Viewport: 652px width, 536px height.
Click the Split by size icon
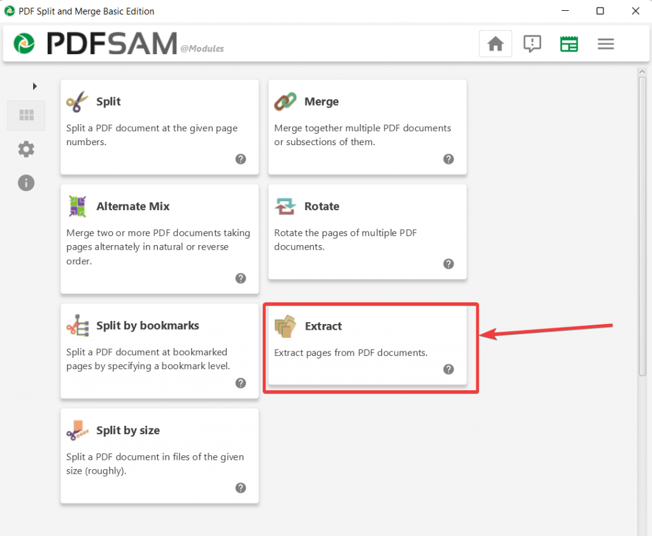point(77,430)
